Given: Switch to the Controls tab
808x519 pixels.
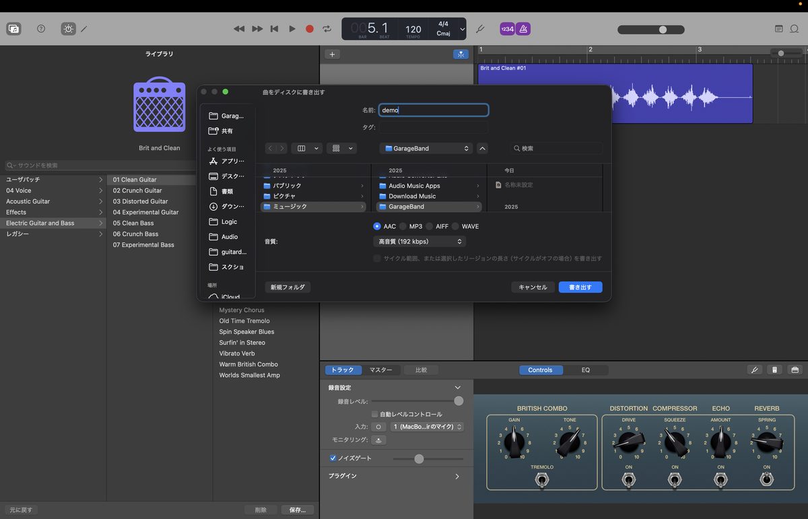Looking at the screenshot, I should pyautogui.click(x=540, y=370).
